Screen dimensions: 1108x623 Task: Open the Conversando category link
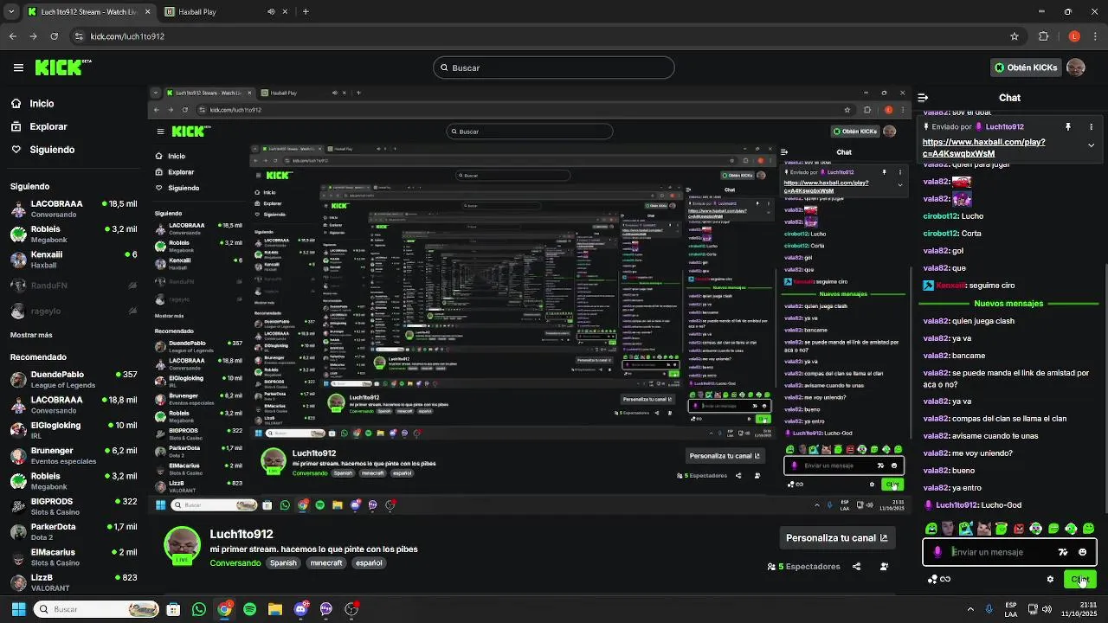235,563
